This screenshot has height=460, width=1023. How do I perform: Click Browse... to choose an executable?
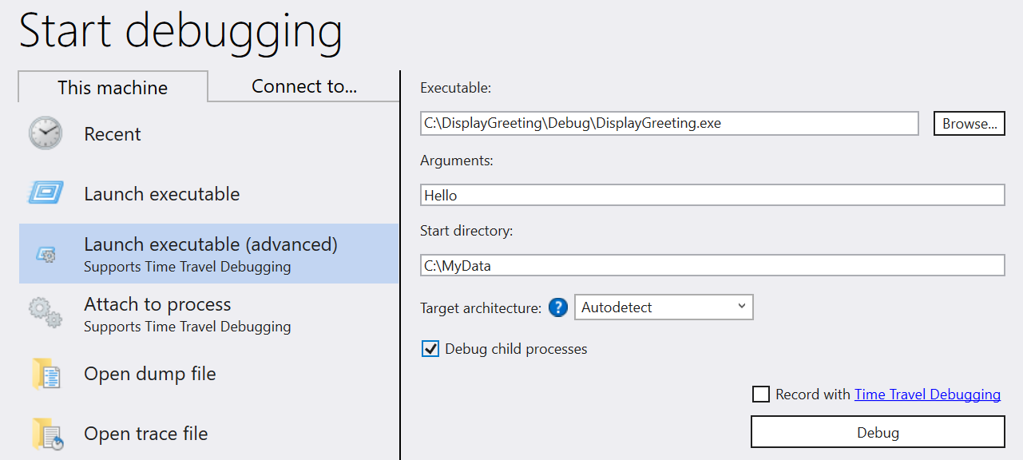pos(969,123)
